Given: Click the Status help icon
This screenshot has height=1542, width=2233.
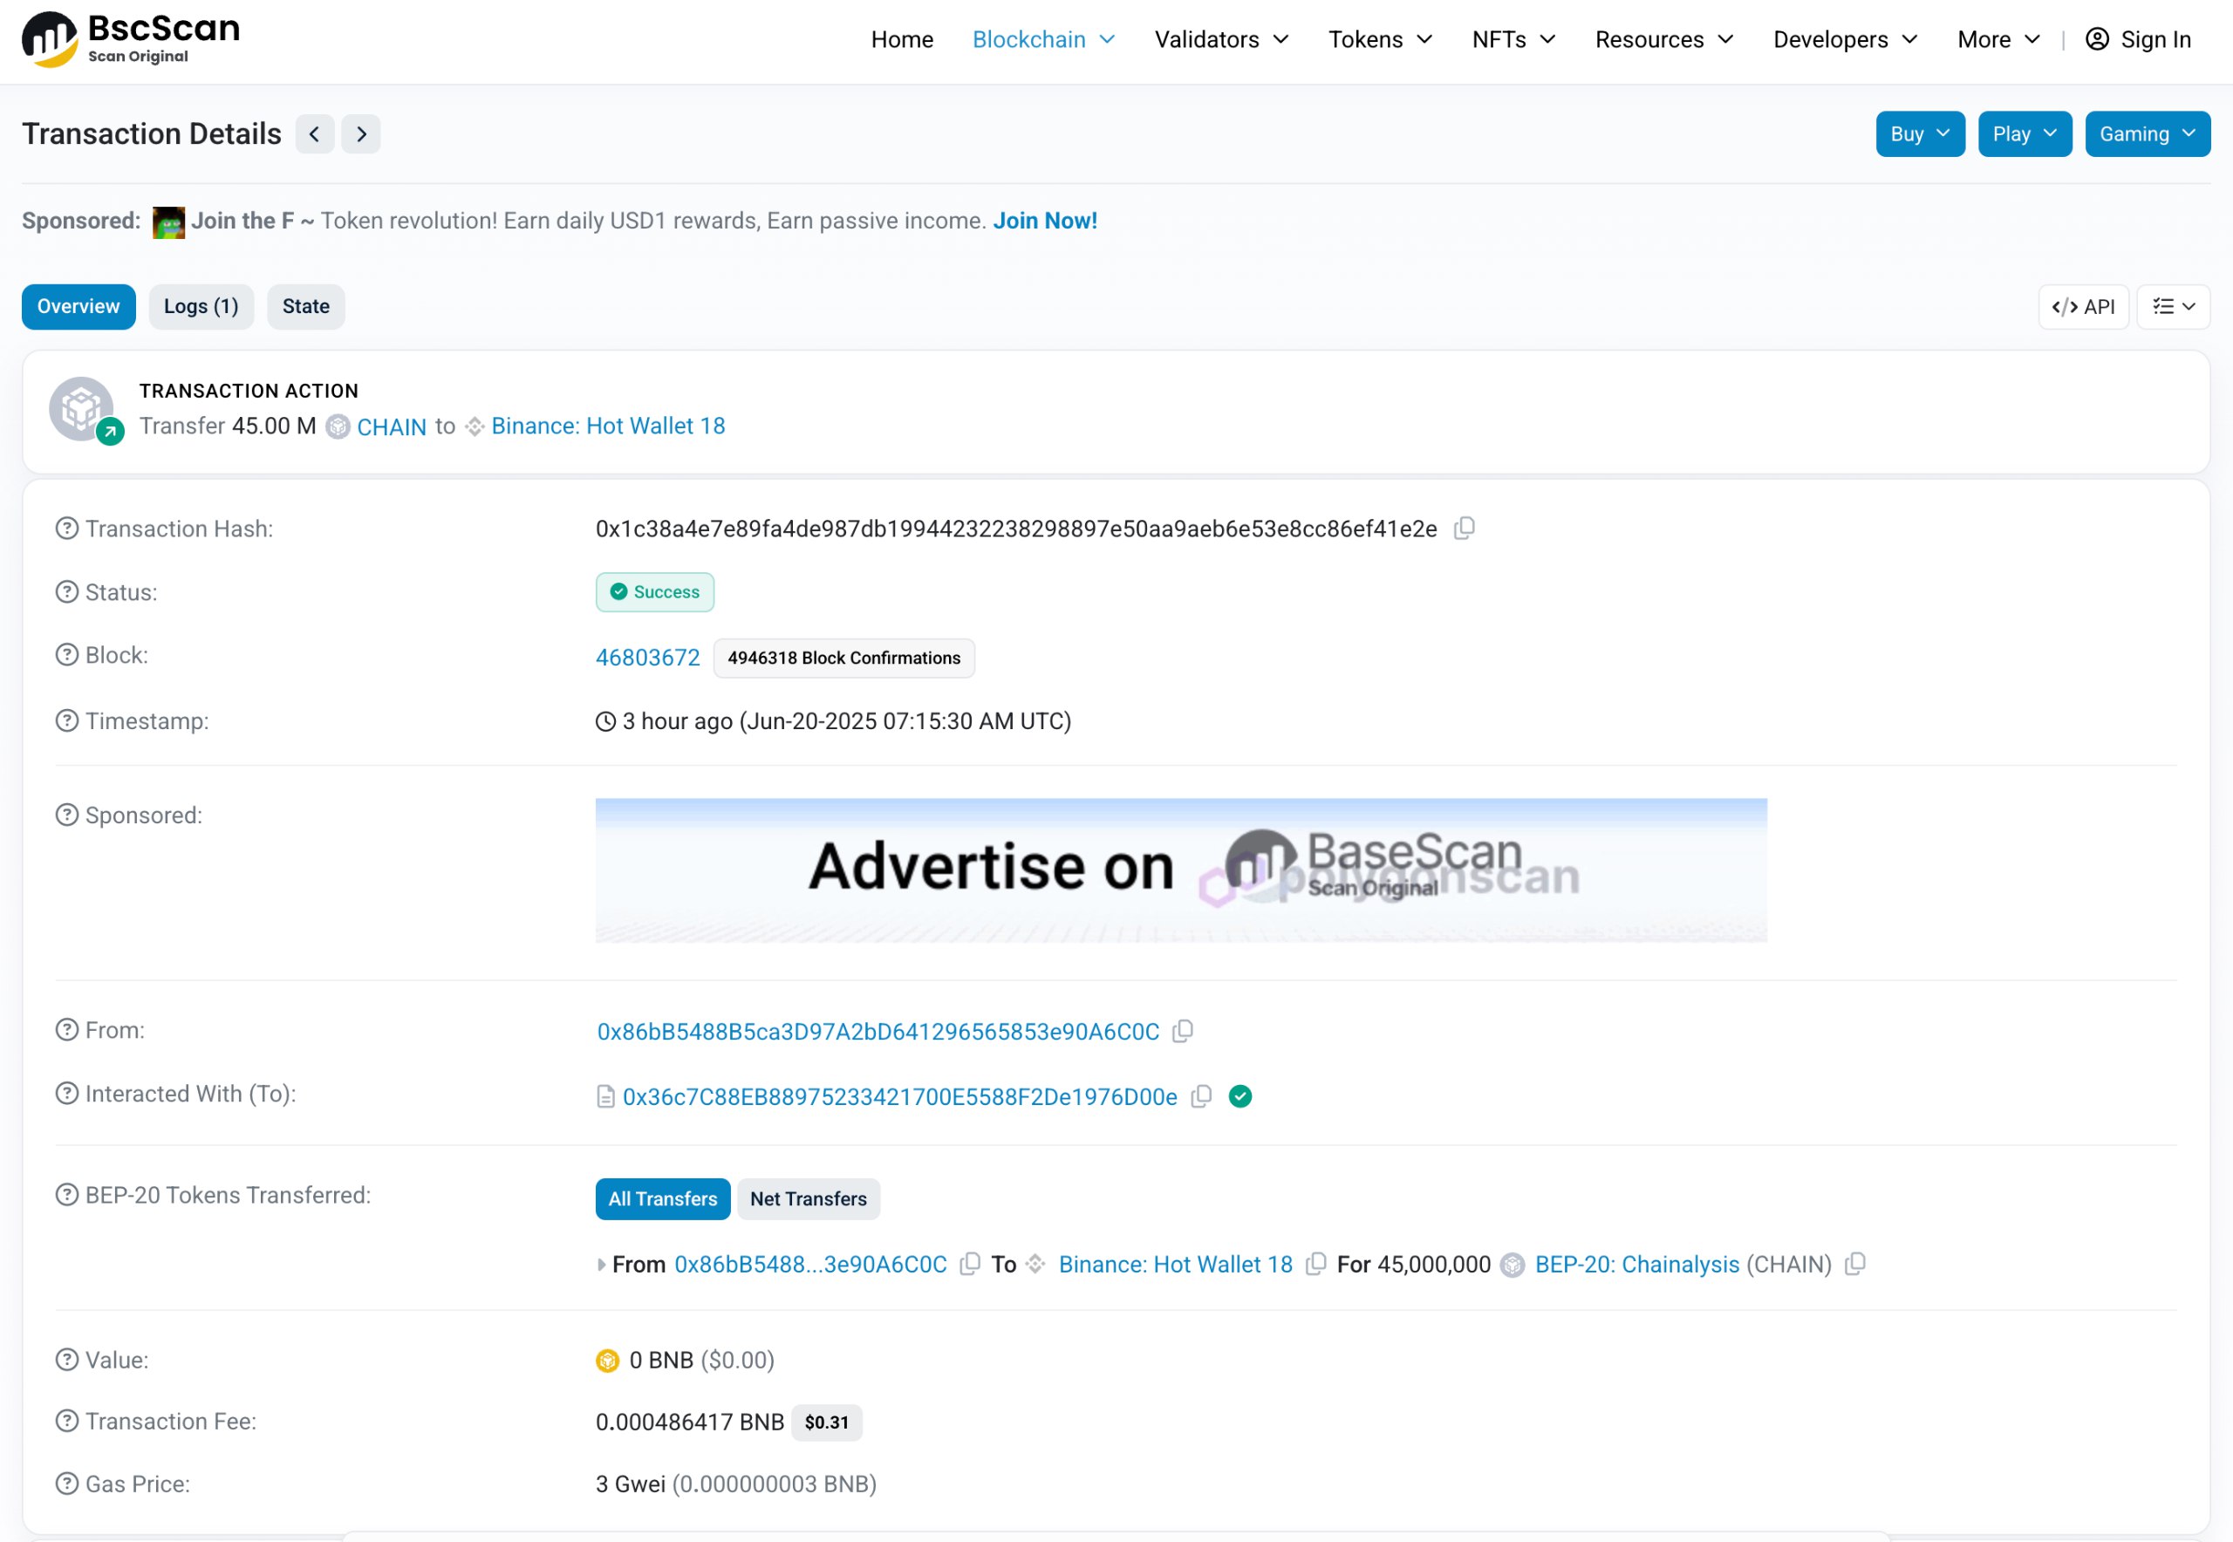Looking at the screenshot, I should coord(66,592).
